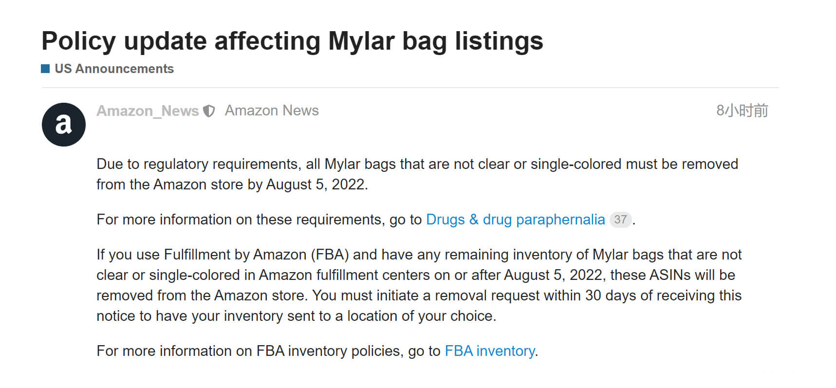836x388 pixels.
Task: Click the word Mylar in the heading
Action: pyautogui.click(x=361, y=41)
